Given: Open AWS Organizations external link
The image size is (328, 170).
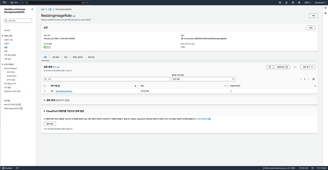Looking at the screenshot, I should click(x=13, y=108).
